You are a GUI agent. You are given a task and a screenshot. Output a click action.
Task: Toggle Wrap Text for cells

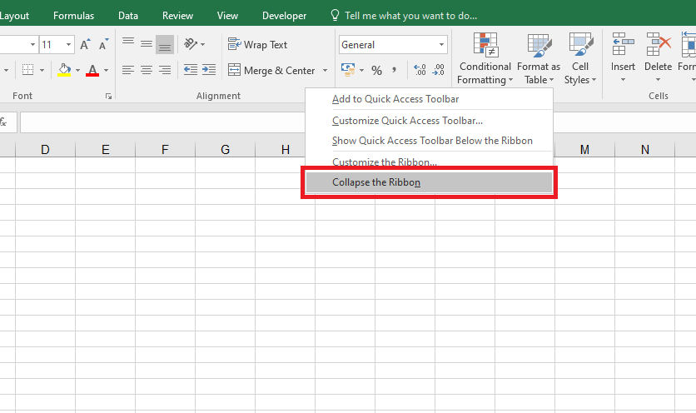click(257, 45)
